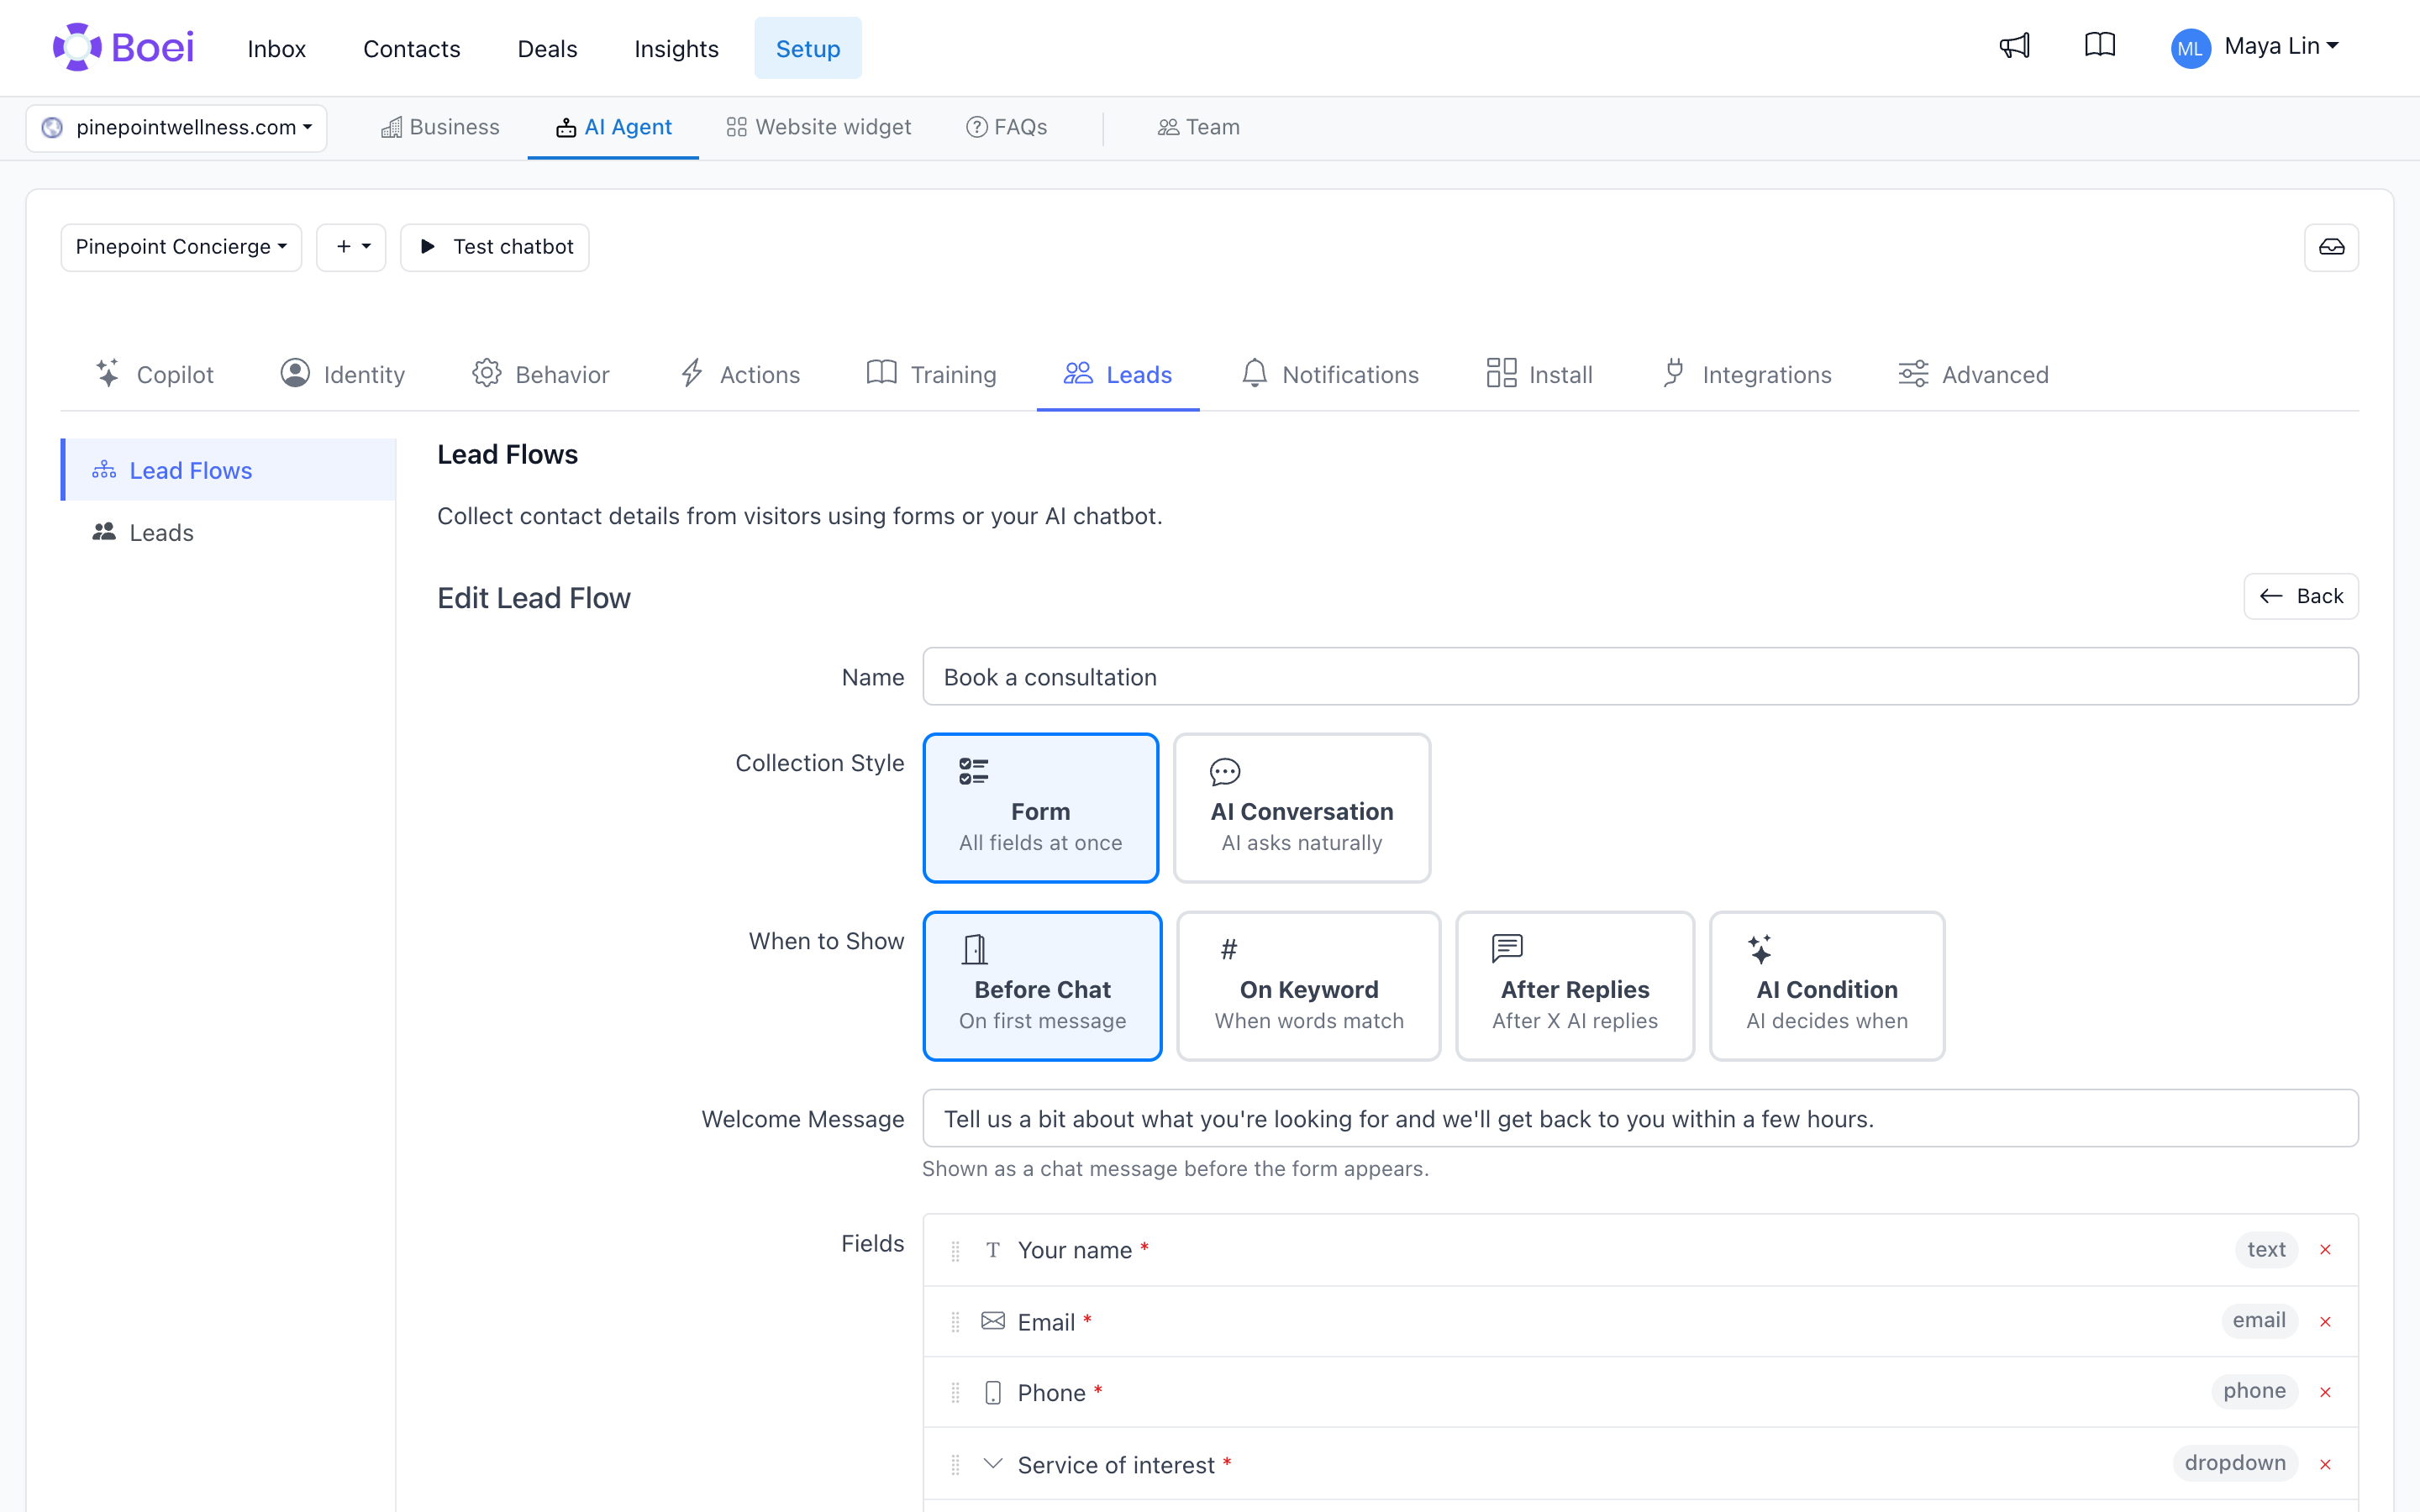Switch to the Behavior tab
2420x1512 pixels.
[541, 375]
